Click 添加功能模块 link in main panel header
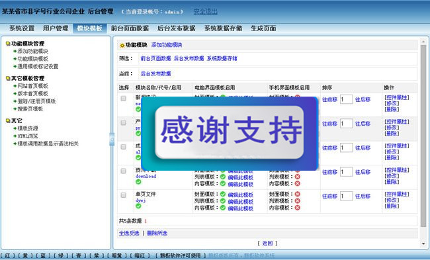Image resolution: width=430 pixels, height=260 pixels. tap(167, 45)
